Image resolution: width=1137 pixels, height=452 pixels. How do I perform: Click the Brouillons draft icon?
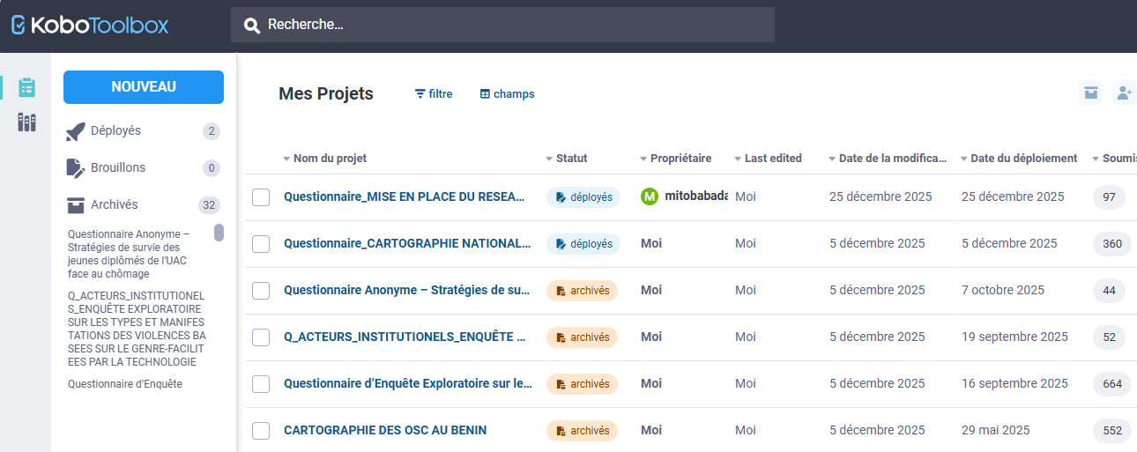tap(76, 168)
